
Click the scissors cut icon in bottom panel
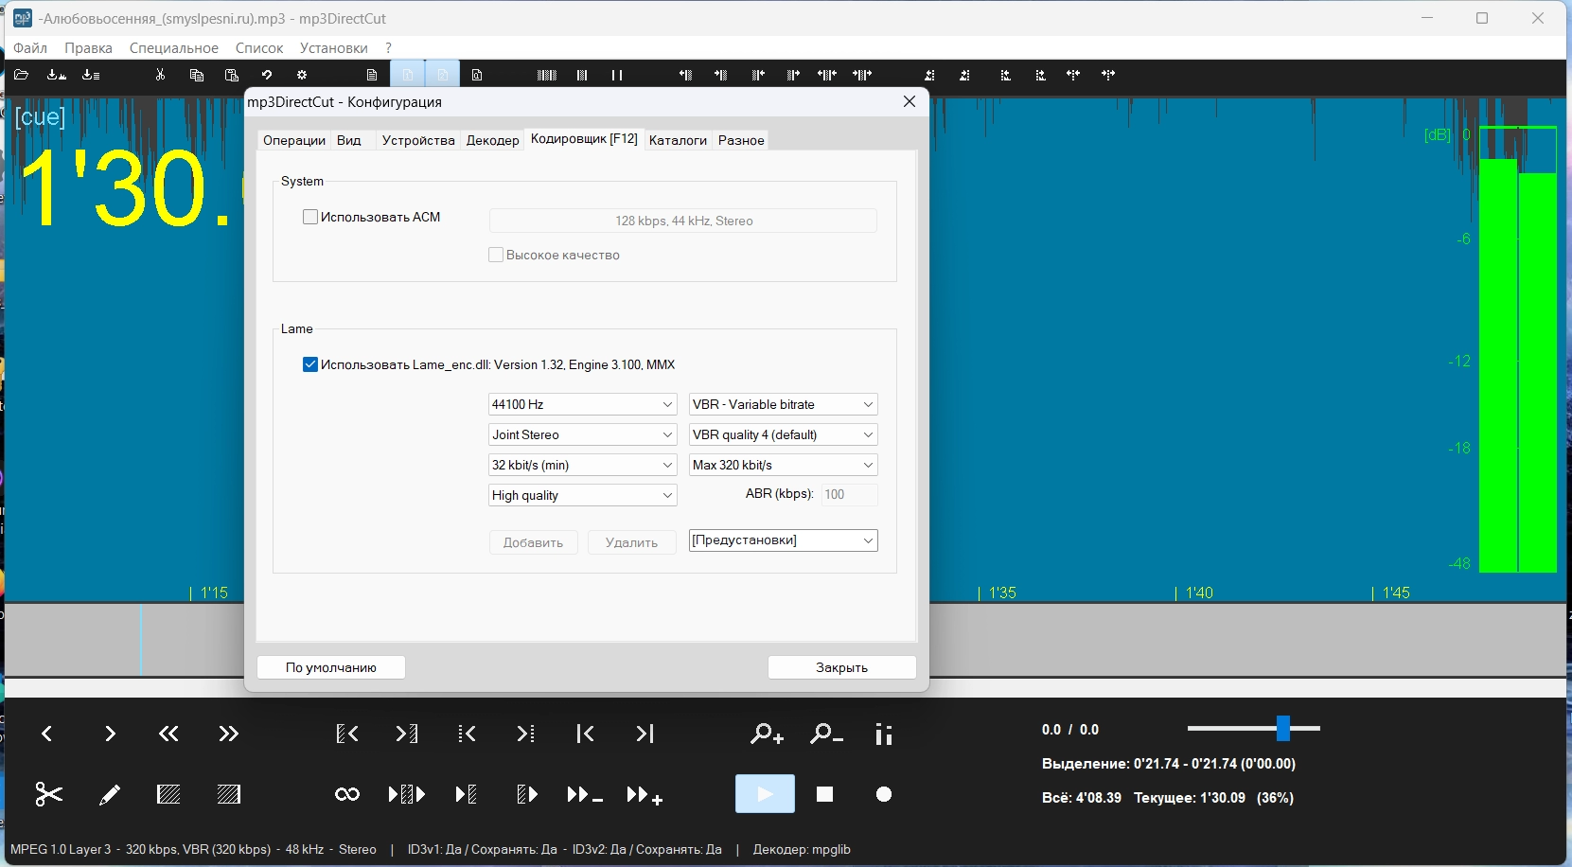click(48, 794)
